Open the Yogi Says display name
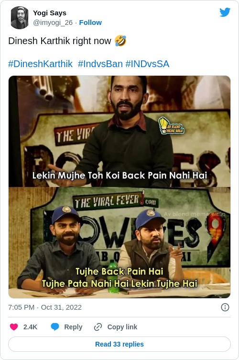The image size is (239, 360). [x=50, y=13]
